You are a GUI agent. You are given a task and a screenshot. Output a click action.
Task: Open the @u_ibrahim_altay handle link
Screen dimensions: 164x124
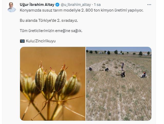pos(76,5)
